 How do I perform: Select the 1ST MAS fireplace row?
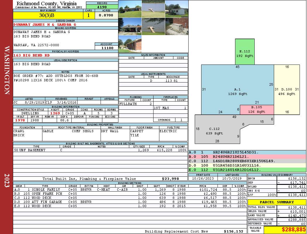170,108
